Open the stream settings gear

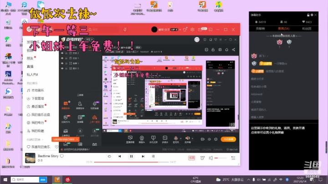215,139
